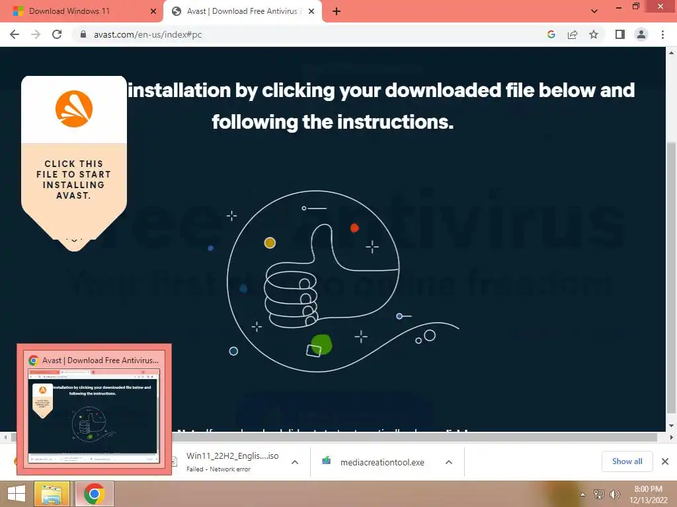Show hidden system tray icons

(583, 494)
